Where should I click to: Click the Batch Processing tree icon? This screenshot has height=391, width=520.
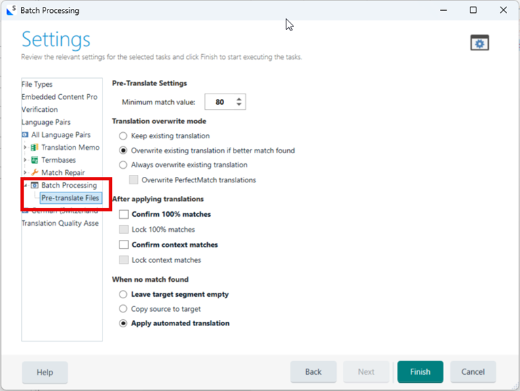35,185
